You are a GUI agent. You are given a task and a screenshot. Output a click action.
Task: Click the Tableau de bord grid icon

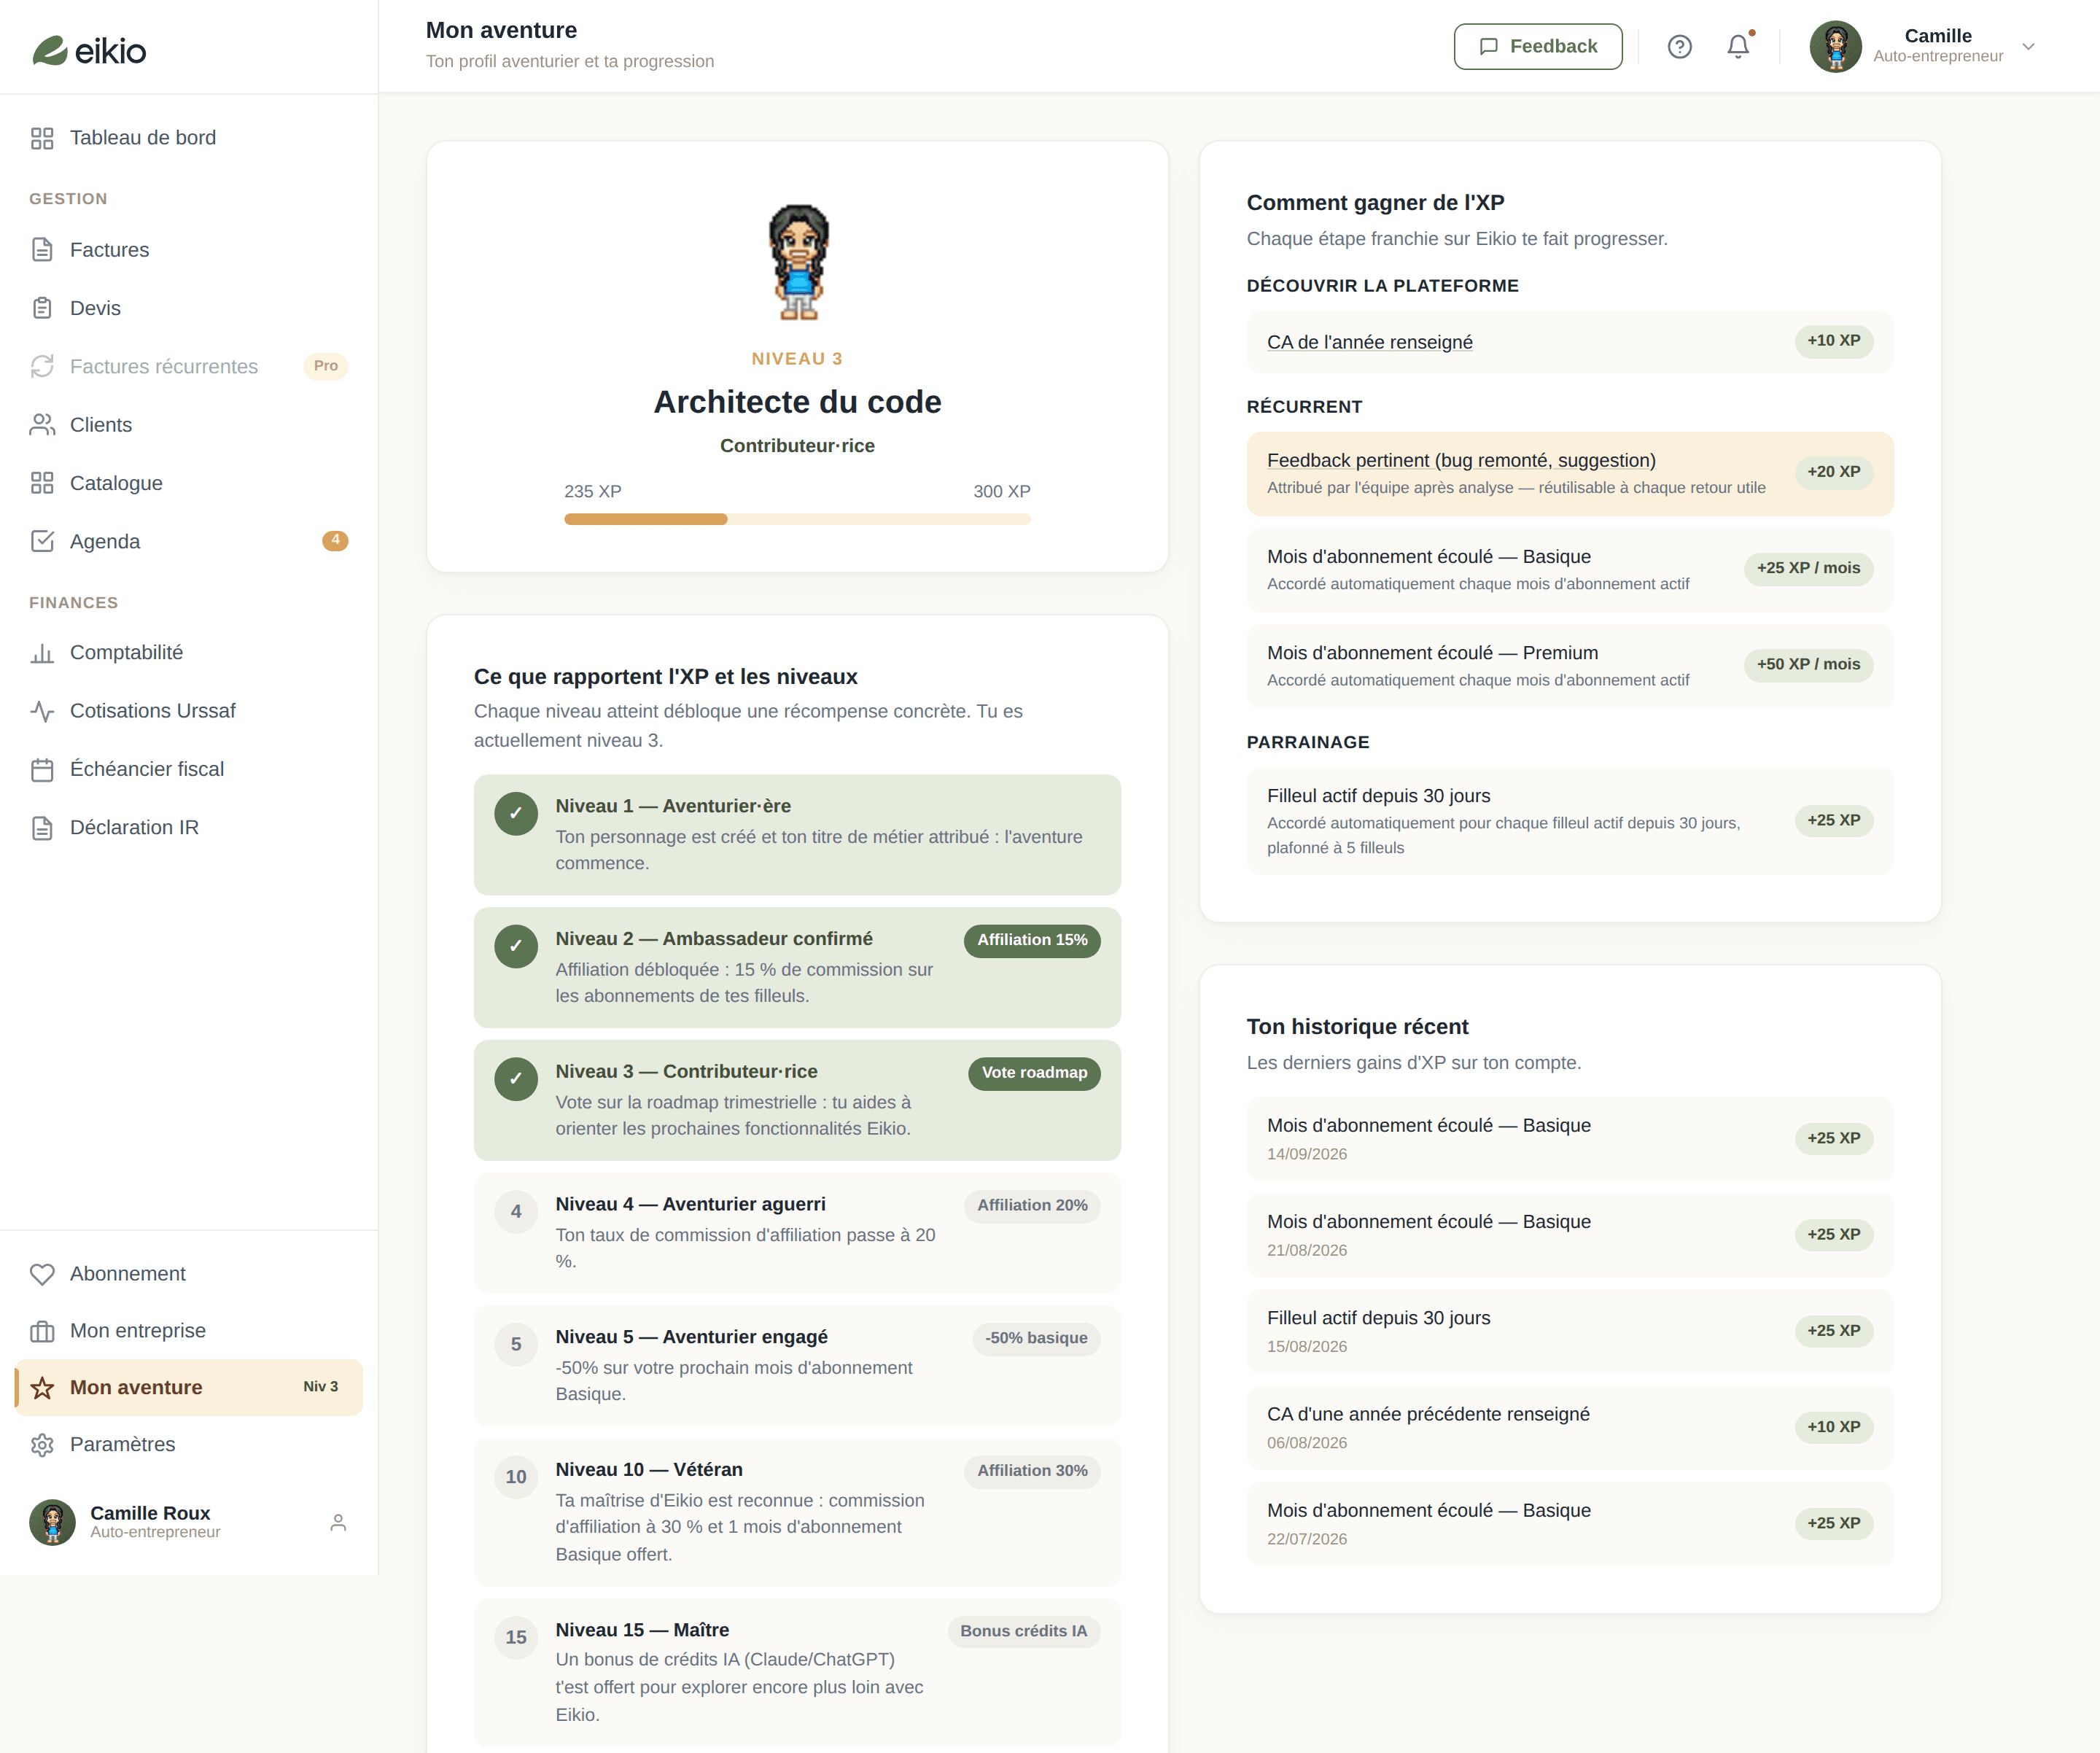pos(42,138)
